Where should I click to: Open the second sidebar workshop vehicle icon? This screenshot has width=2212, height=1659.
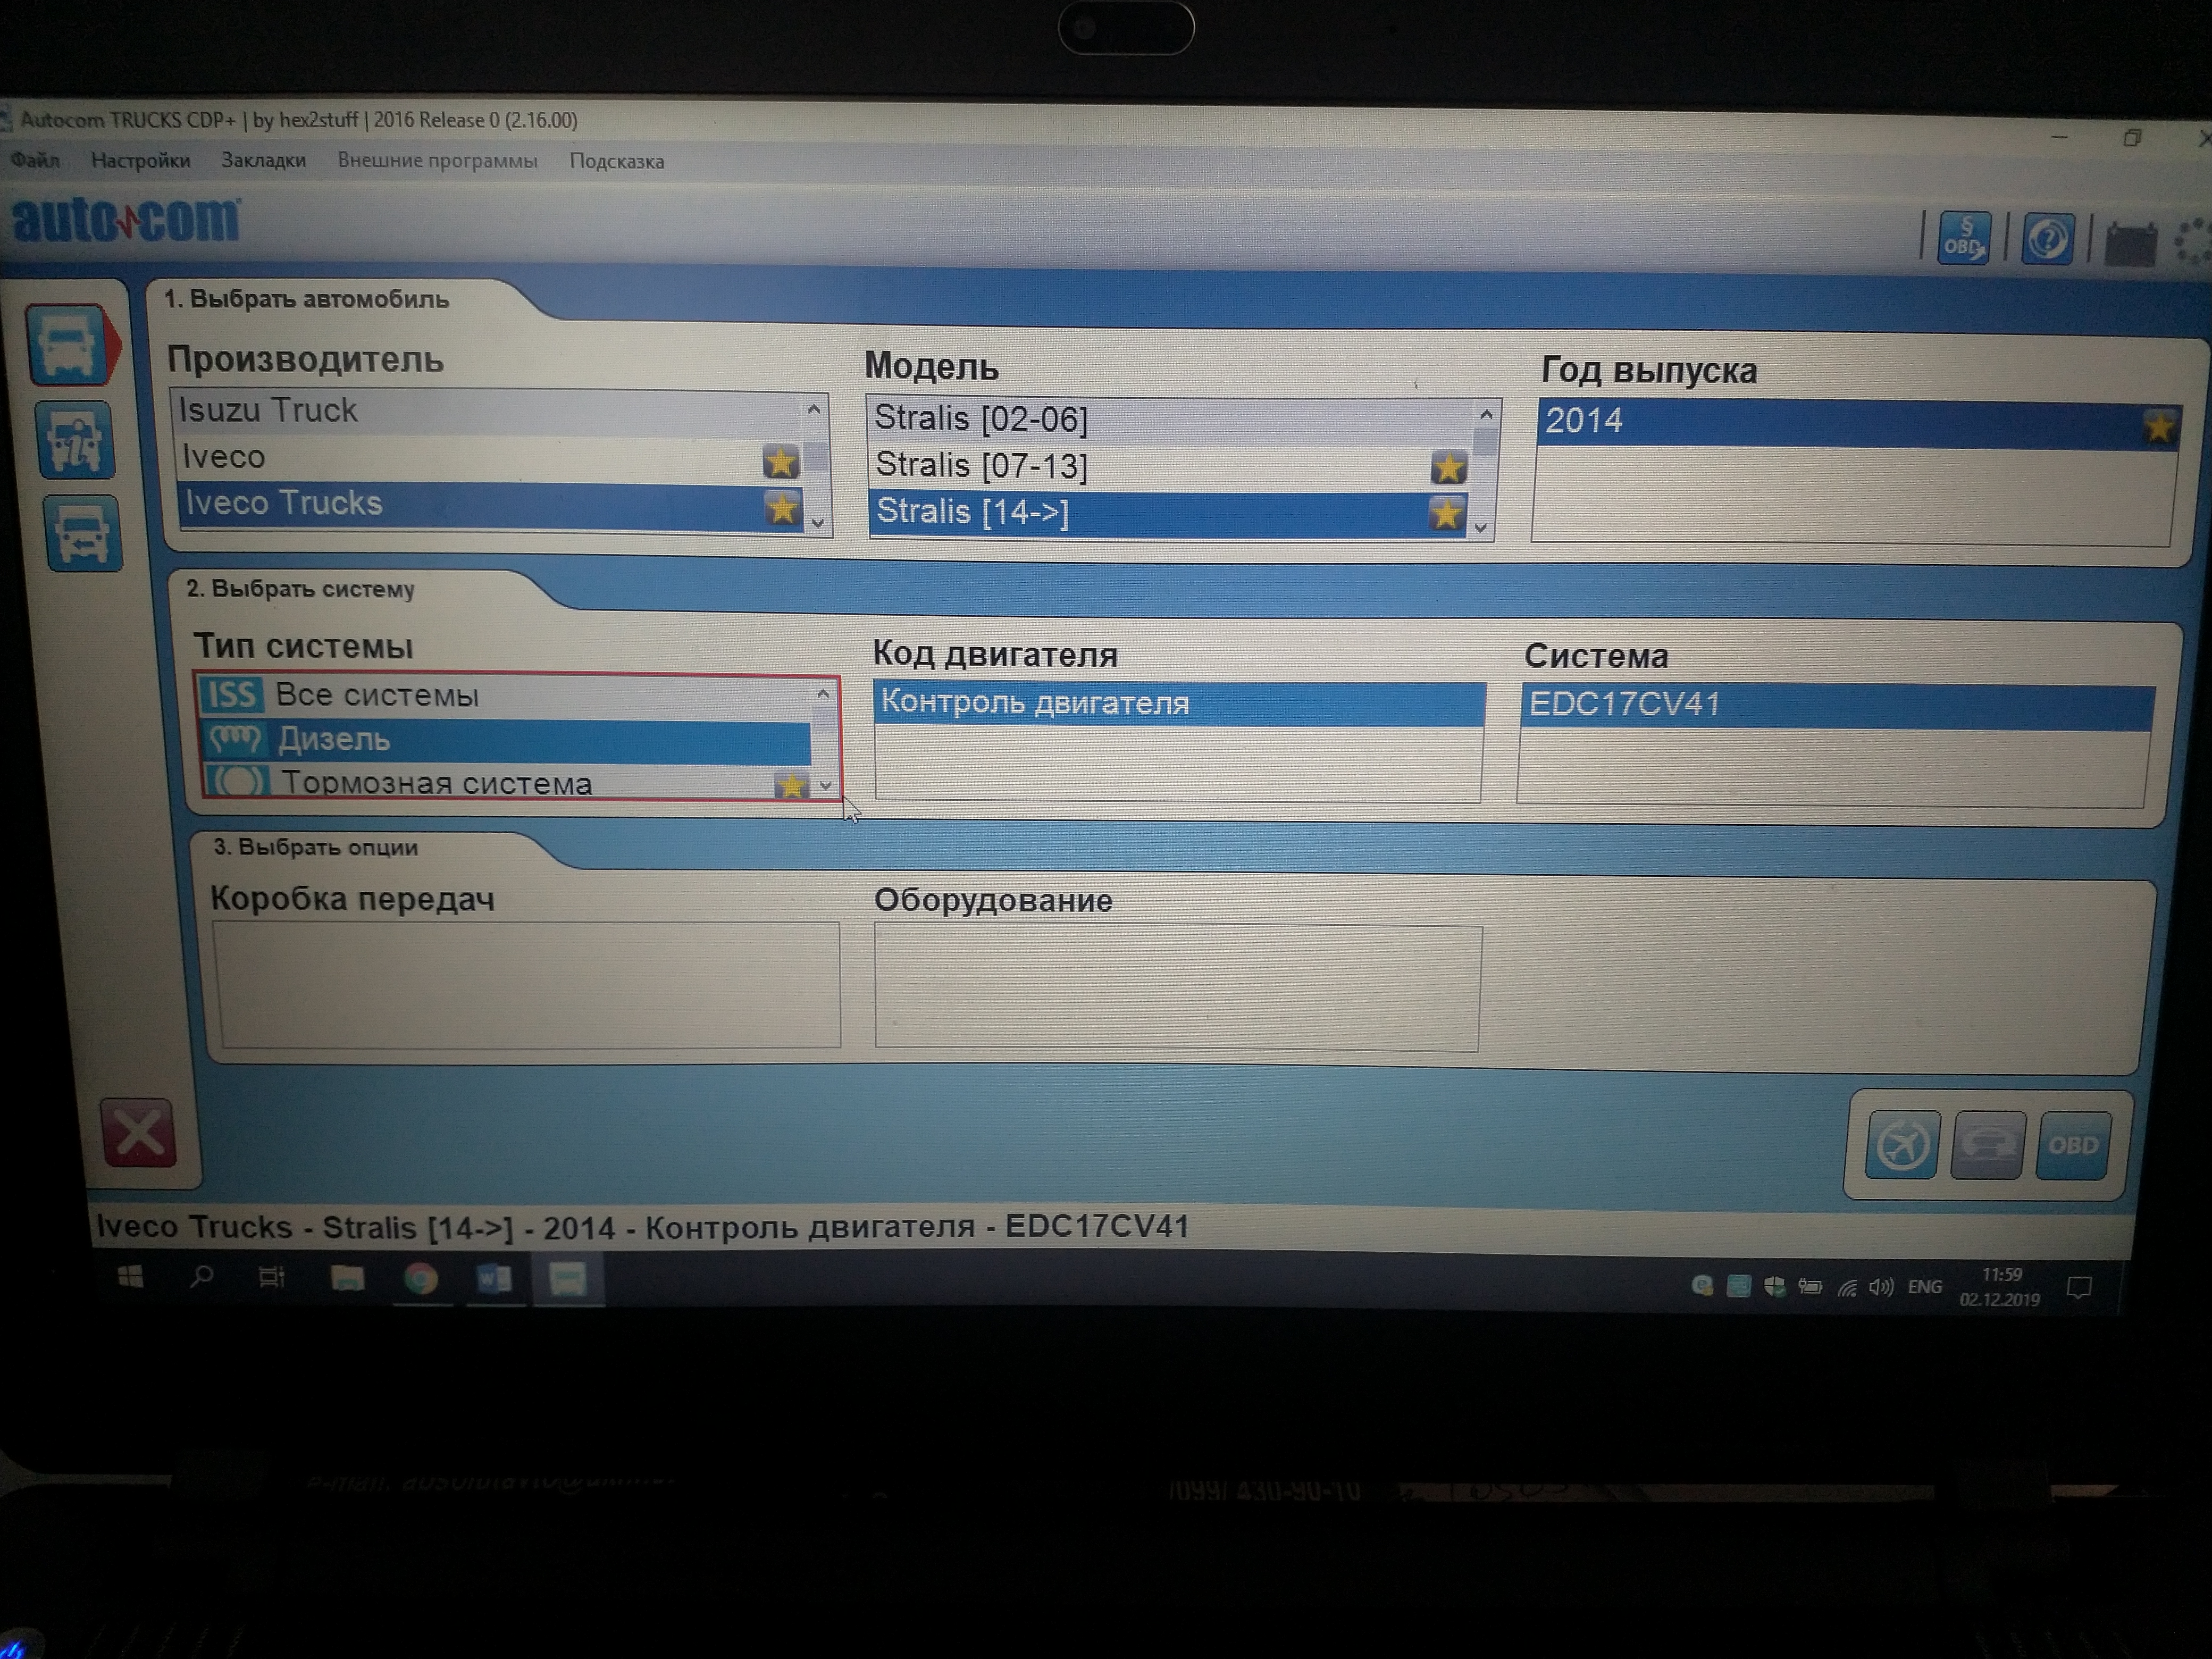point(76,440)
